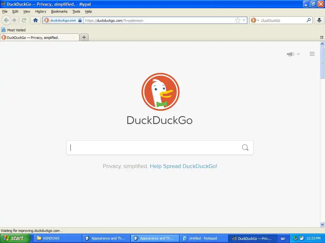The image size is (325, 243).
Task: Switch to Untitled - Notepad taskbar button
Action: [203, 238]
